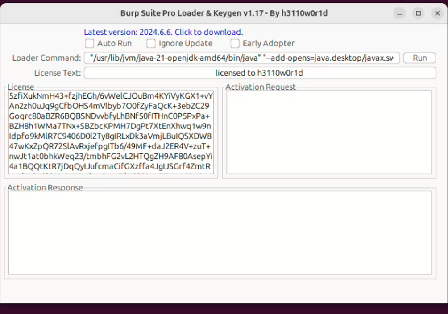This screenshot has width=448, height=314.
Task: Click the window title bar text
Action: pyautogui.click(x=224, y=13)
